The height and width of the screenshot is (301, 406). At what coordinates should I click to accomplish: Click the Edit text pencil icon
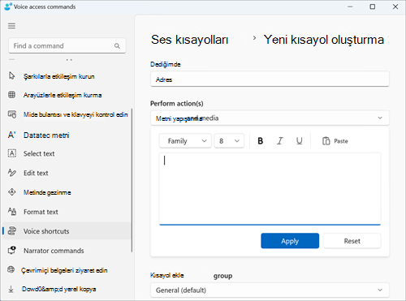12,173
